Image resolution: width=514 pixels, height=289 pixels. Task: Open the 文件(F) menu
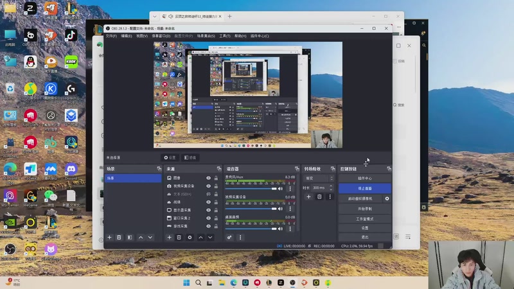pyautogui.click(x=111, y=36)
